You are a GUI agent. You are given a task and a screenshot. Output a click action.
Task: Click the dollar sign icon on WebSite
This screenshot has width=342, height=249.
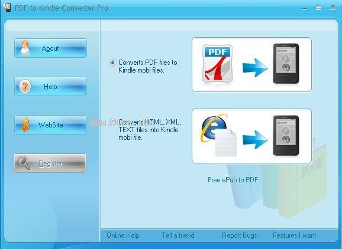pos(25,125)
